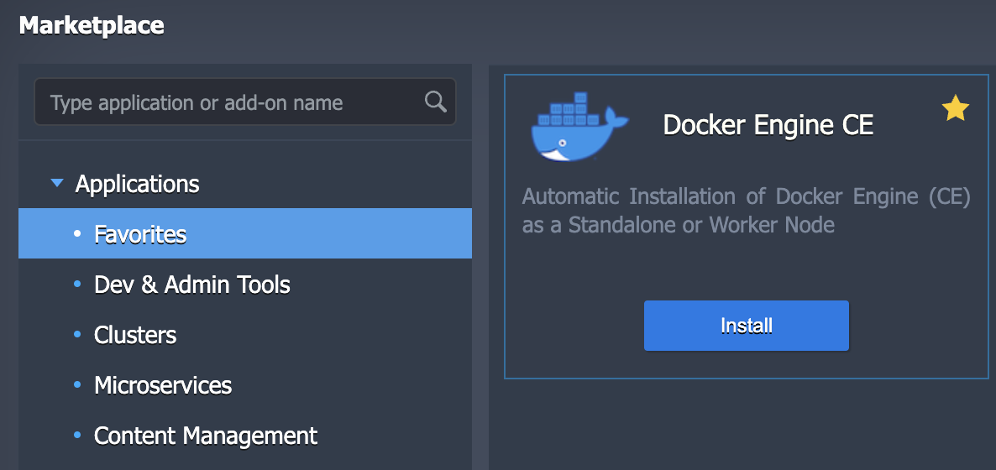Focus the application name search field
This screenshot has width=996, height=470.
tap(245, 102)
